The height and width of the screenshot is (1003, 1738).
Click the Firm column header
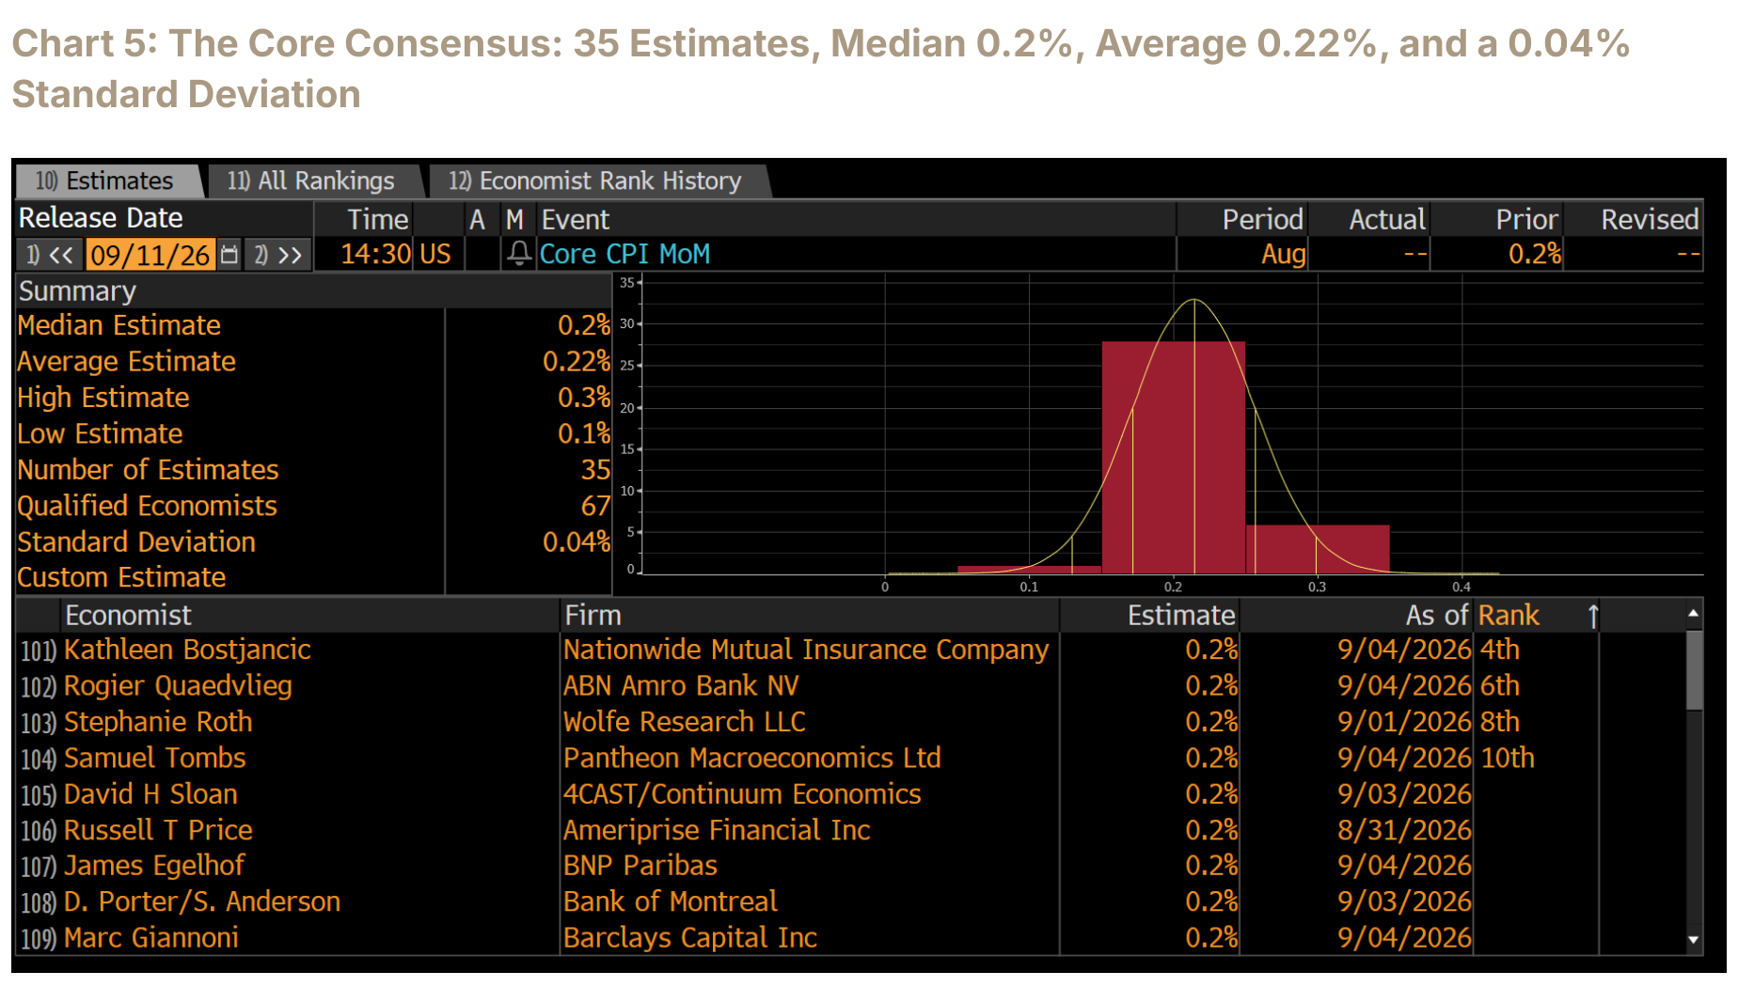tap(592, 615)
